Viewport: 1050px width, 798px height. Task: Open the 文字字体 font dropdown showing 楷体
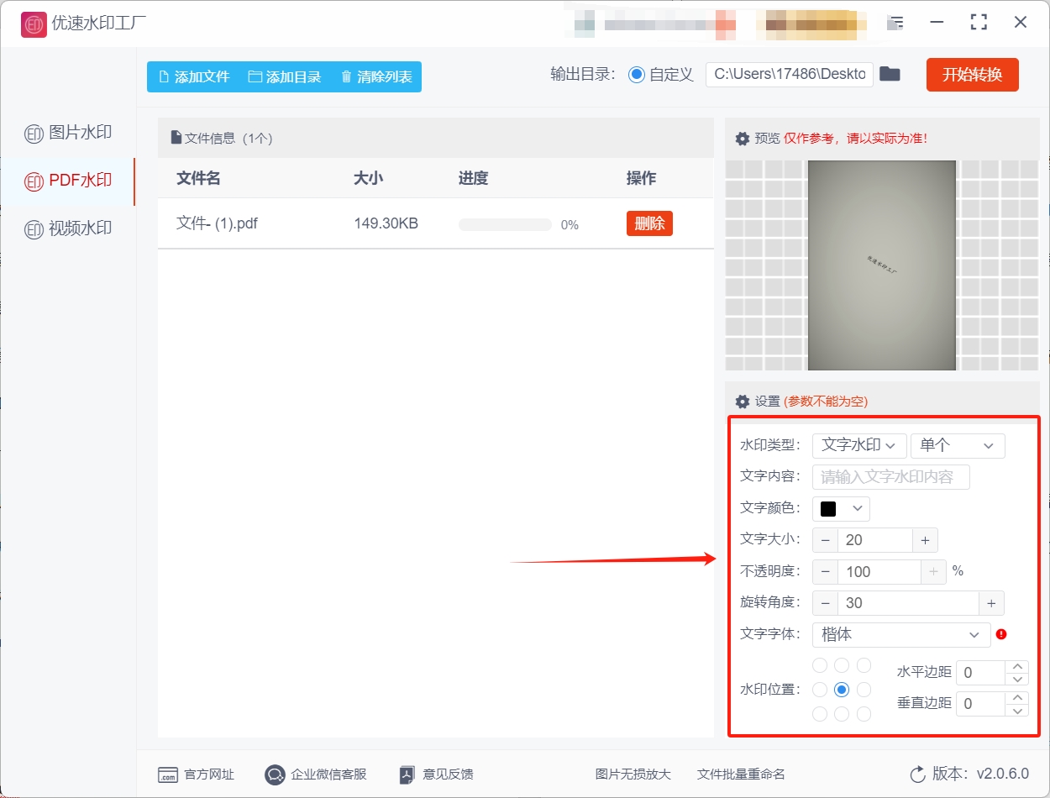pos(900,635)
